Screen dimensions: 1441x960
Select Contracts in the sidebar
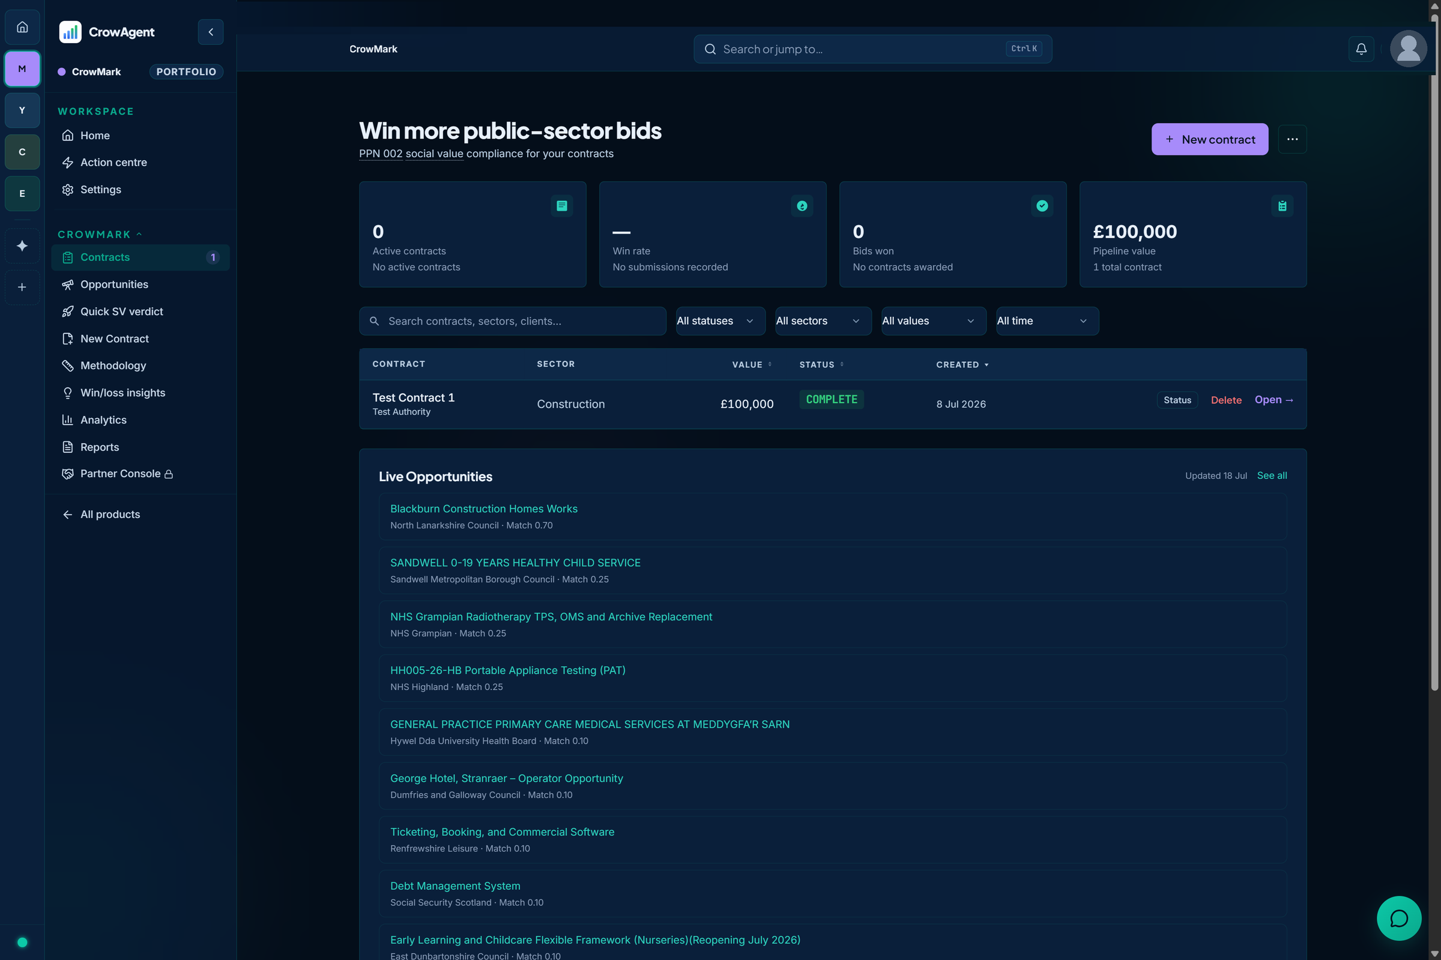point(140,257)
